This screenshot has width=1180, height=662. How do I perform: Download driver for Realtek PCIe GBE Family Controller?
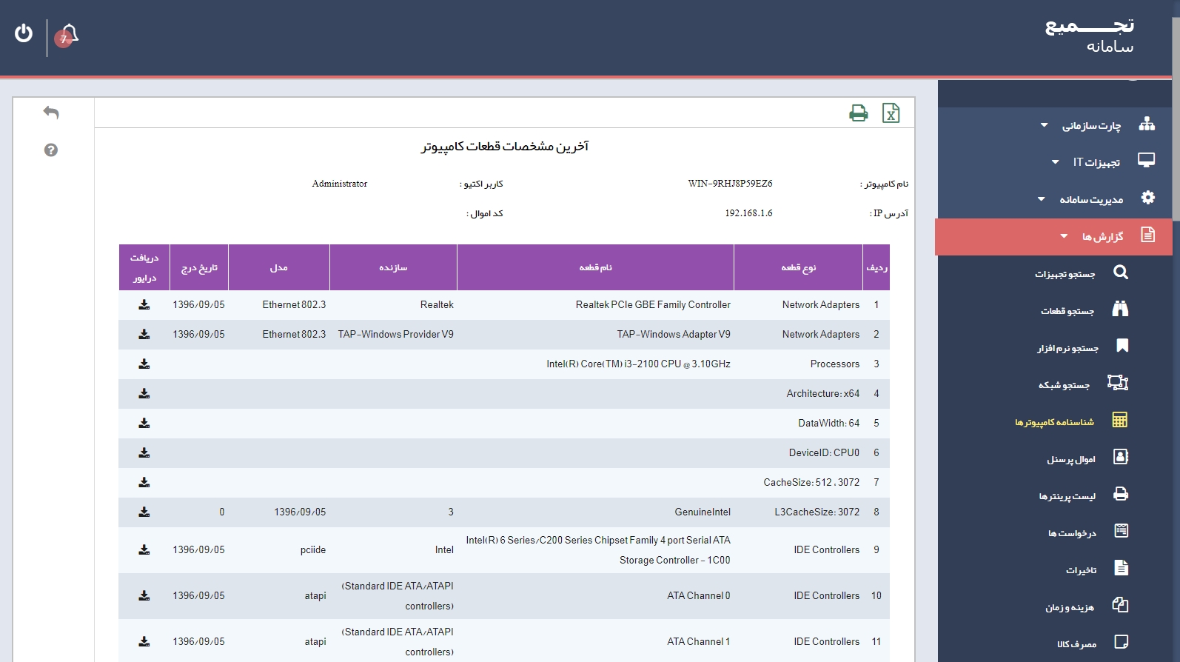(144, 305)
